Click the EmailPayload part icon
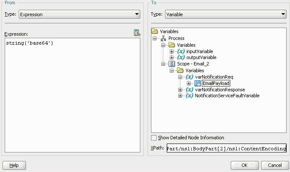 click(197, 83)
